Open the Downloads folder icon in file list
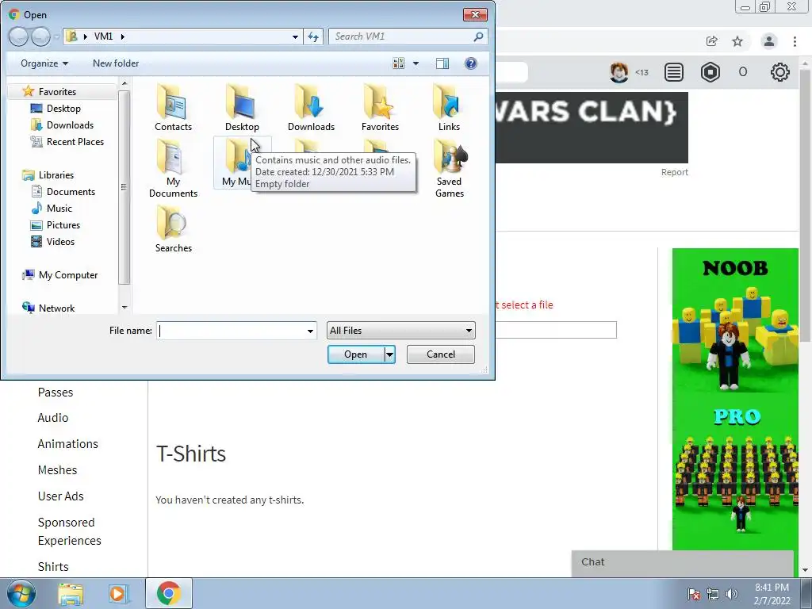Screen dimensions: 812x609 [311, 108]
